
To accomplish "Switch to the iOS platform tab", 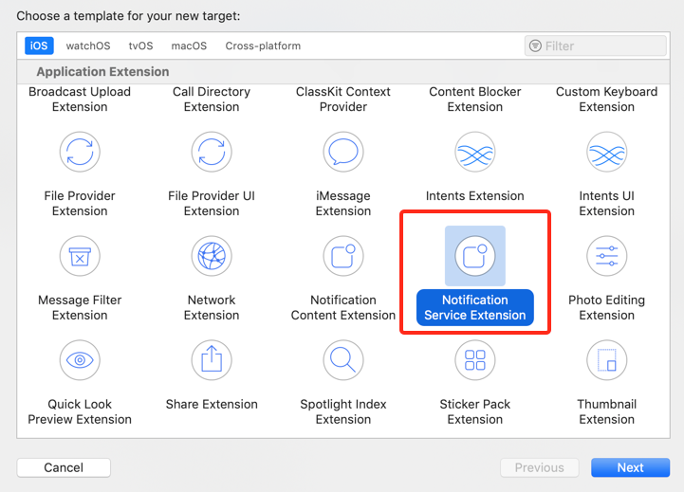I will pyautogui.click(x=39, y=46).
